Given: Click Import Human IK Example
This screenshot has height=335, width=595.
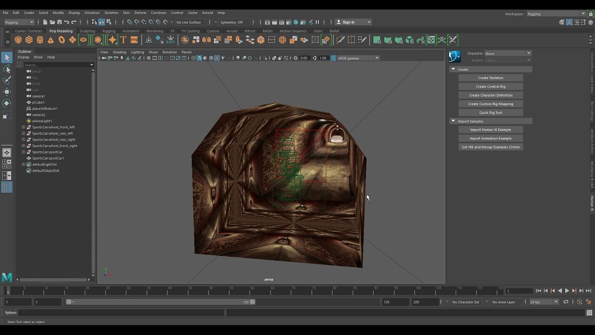Looking at the screenshot, I should [490, 129].
